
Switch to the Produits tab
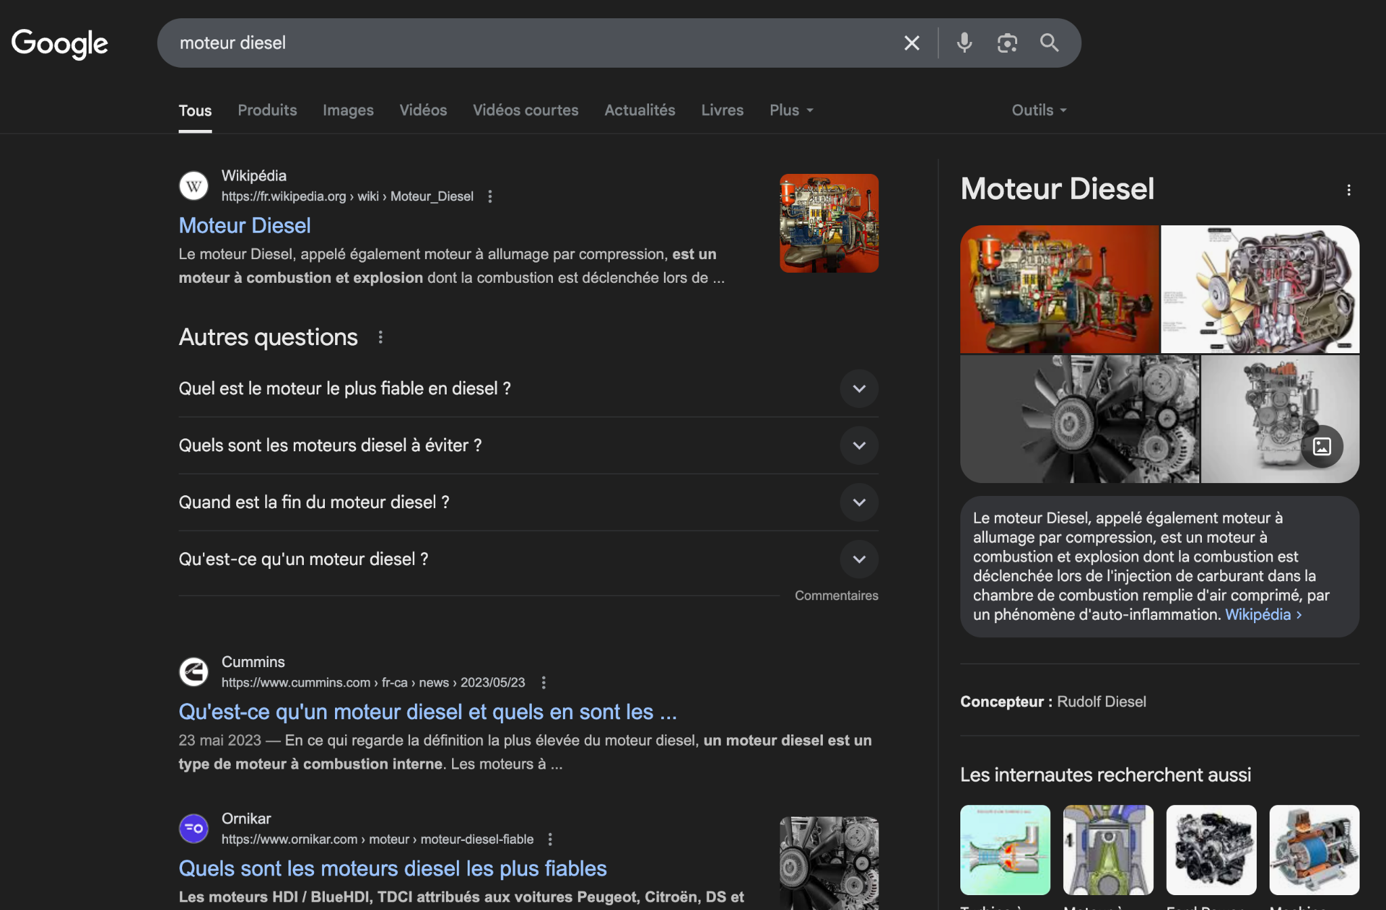click(x=267, y=110)
